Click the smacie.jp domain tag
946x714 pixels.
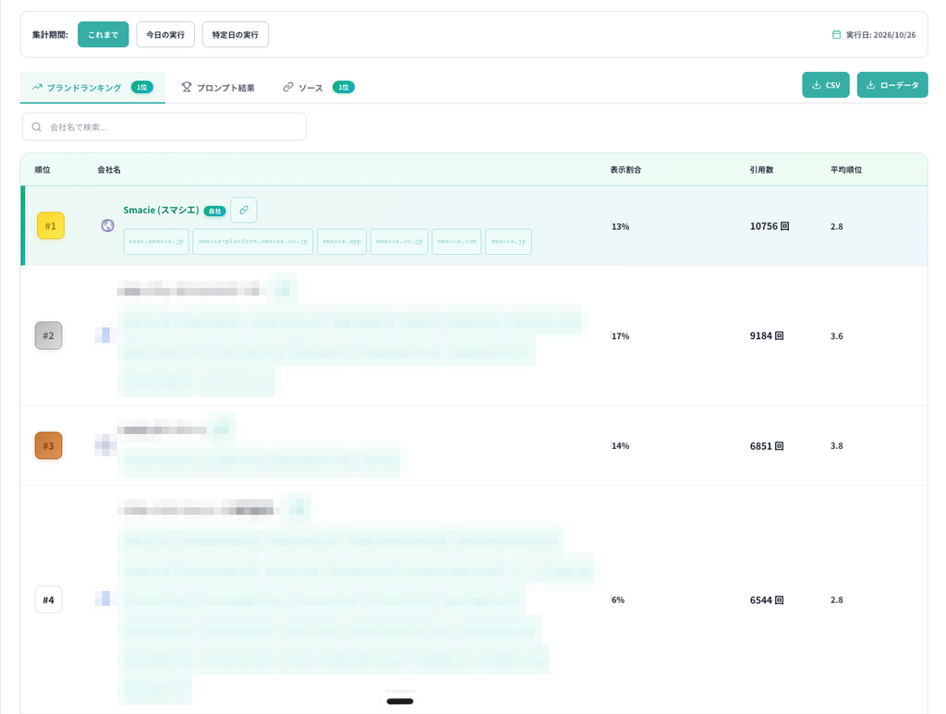pos(509,241)
